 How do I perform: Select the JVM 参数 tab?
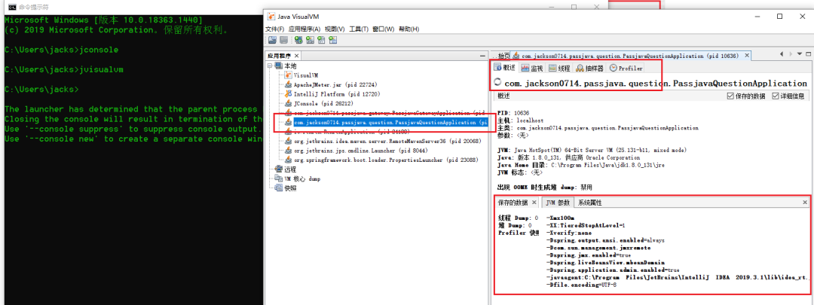coord(558,203)
